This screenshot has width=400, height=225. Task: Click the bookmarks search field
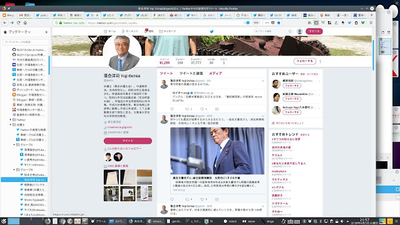[x=26, y=42]
